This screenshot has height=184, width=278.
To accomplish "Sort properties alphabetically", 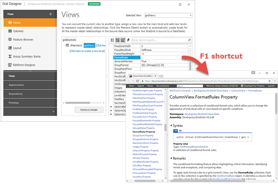I will tap(118, 40).
